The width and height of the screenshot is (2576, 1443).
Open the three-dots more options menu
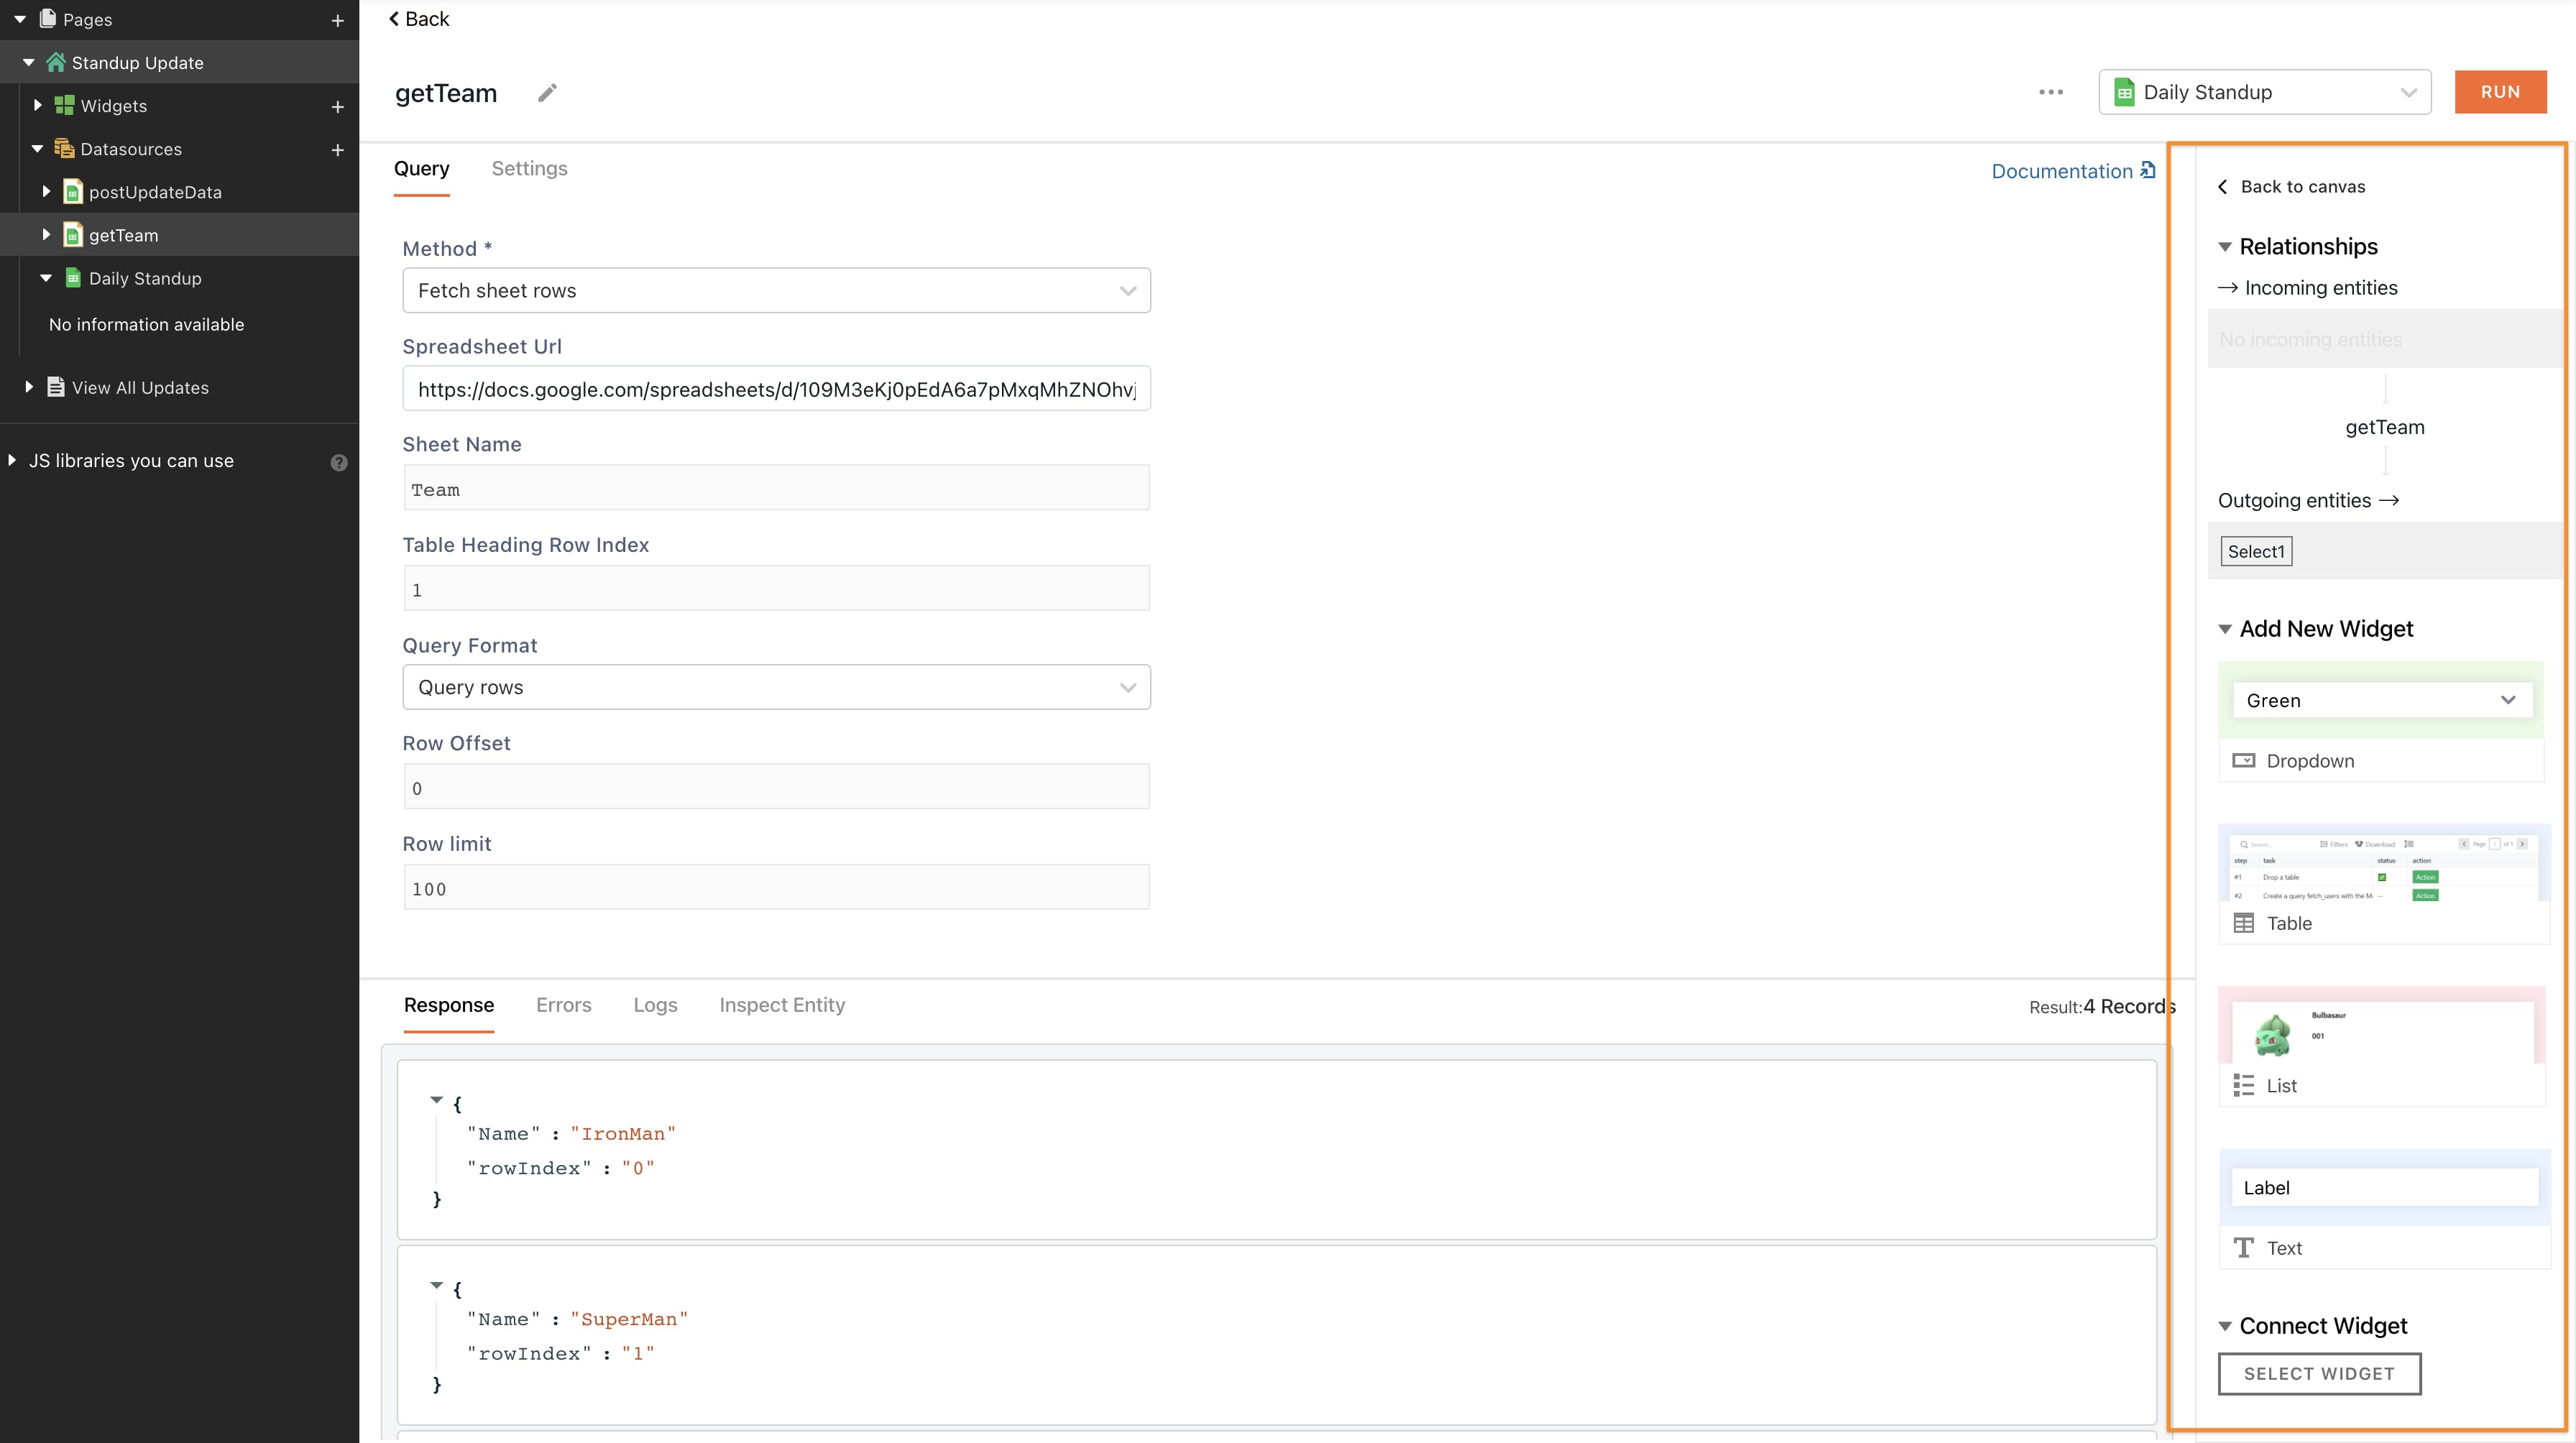click(2050, 92)
